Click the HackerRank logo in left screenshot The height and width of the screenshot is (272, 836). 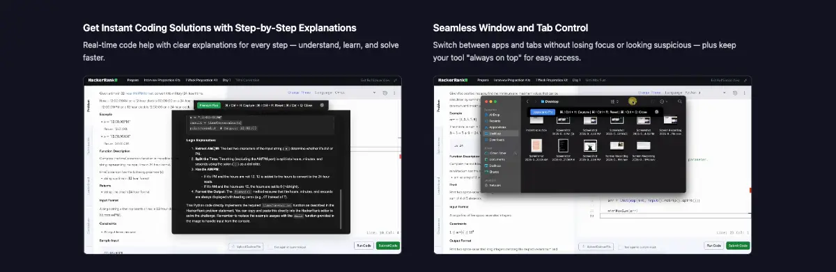[x=103, y=81]
